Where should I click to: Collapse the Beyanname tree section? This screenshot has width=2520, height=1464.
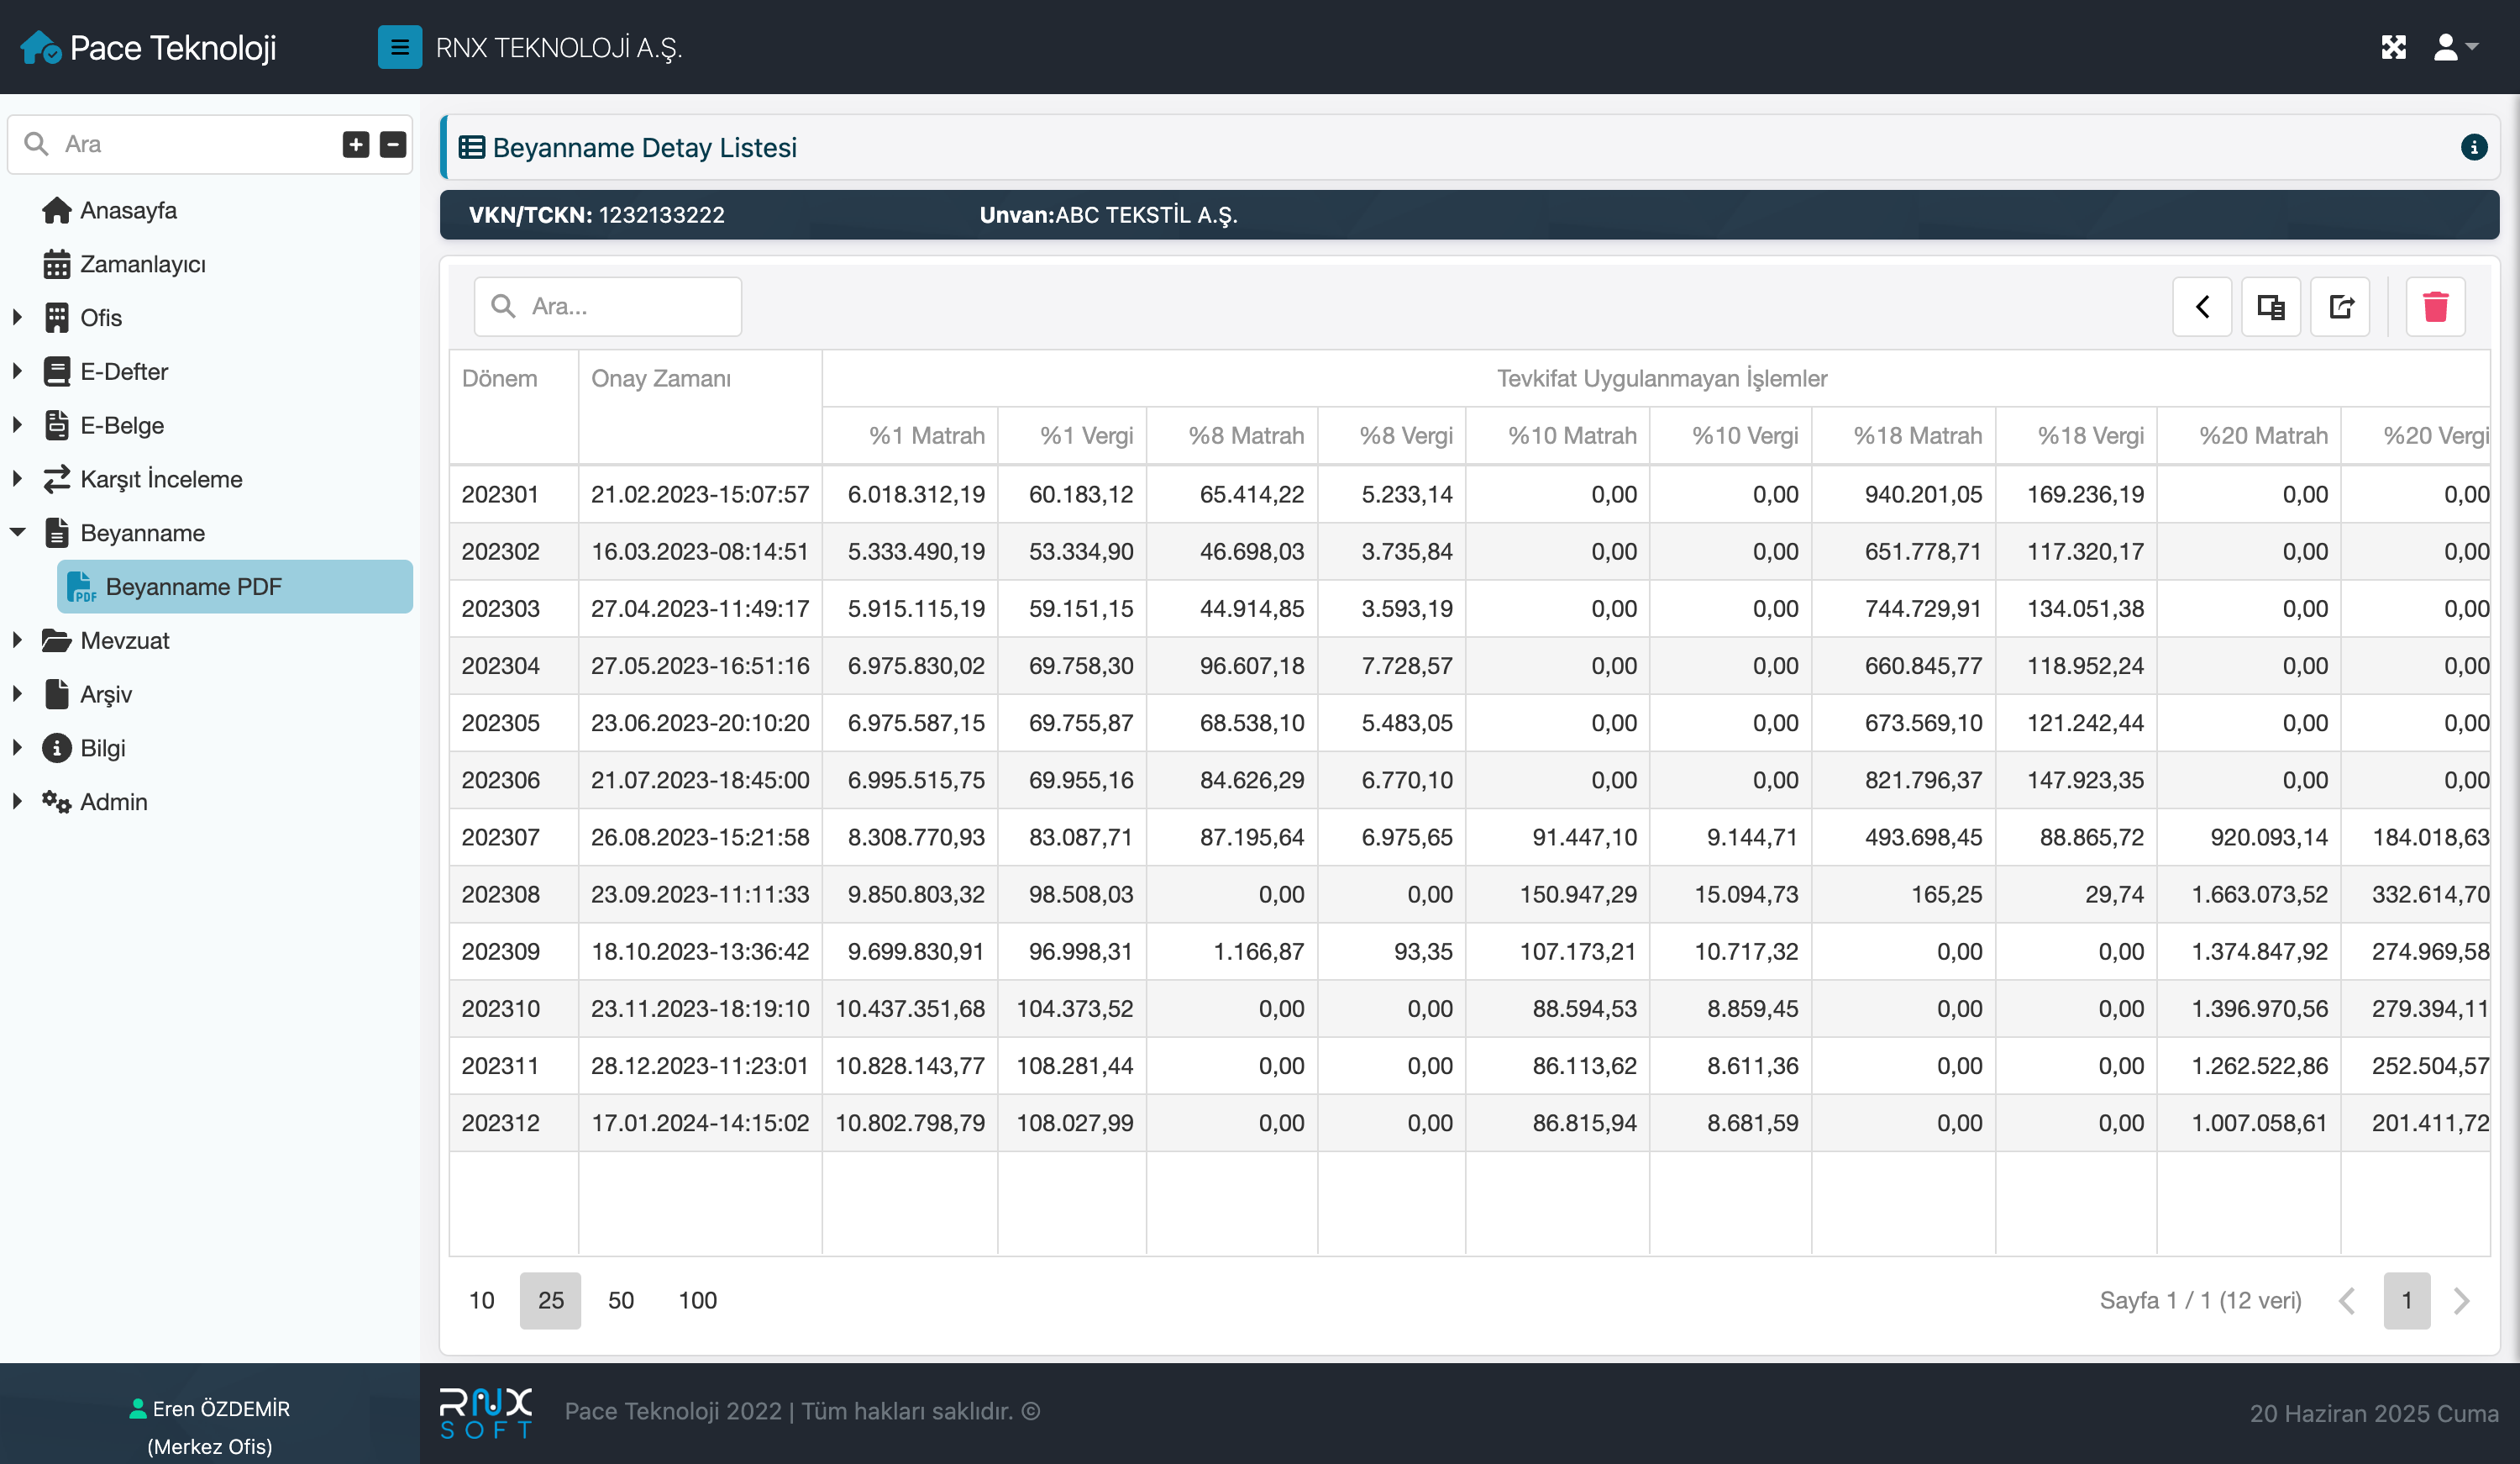point(17,532)
